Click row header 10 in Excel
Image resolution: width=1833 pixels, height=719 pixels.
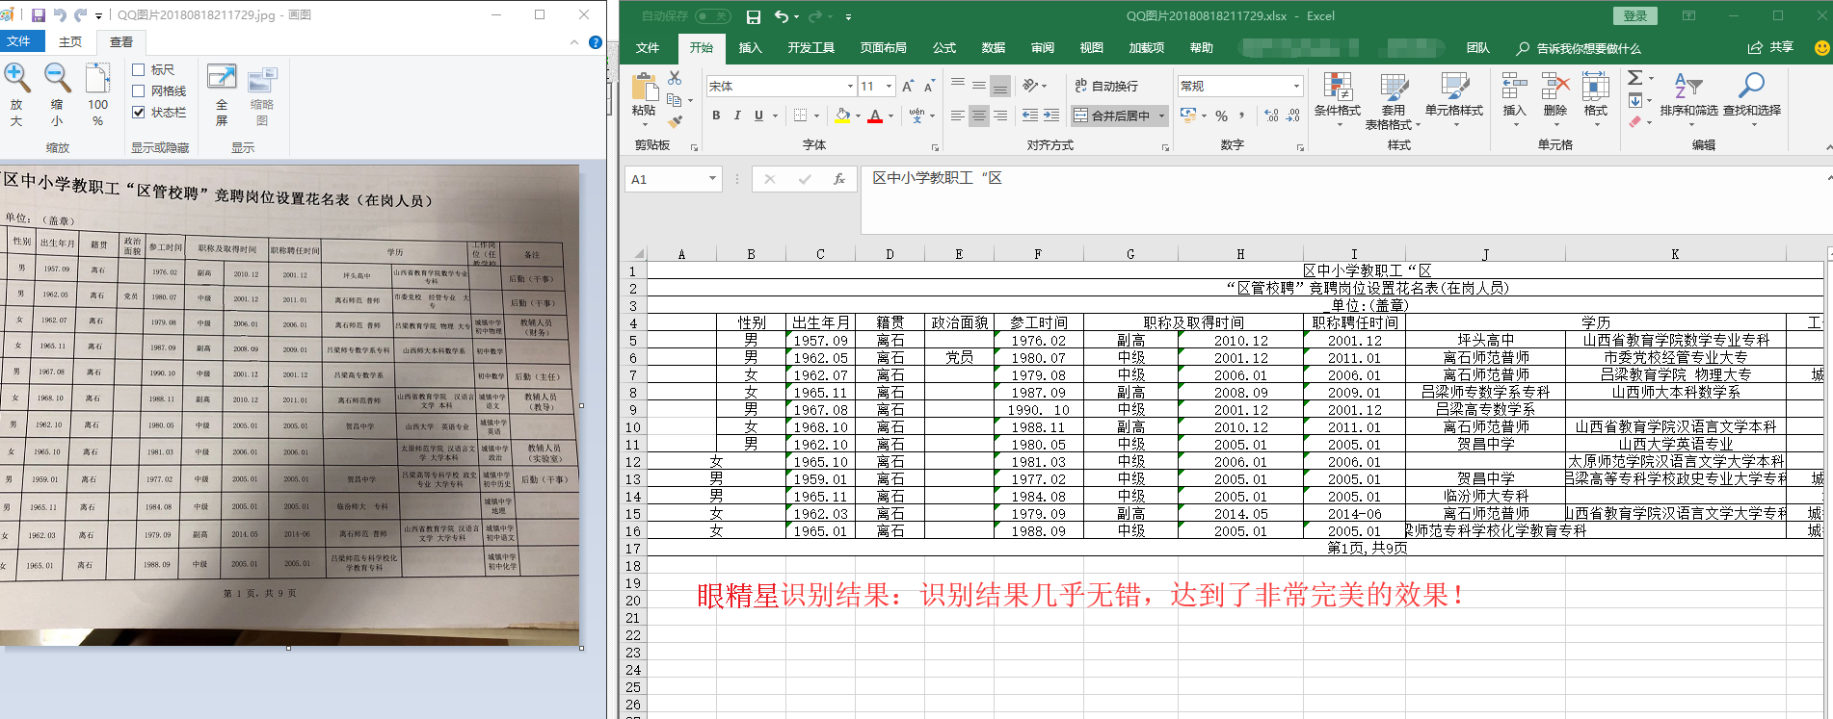632,427
